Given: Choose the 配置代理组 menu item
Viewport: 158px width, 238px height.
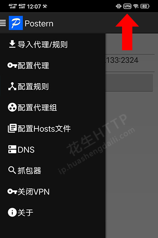Looking at the screenshot, I should pyautogui.click(x=53, y=107).
